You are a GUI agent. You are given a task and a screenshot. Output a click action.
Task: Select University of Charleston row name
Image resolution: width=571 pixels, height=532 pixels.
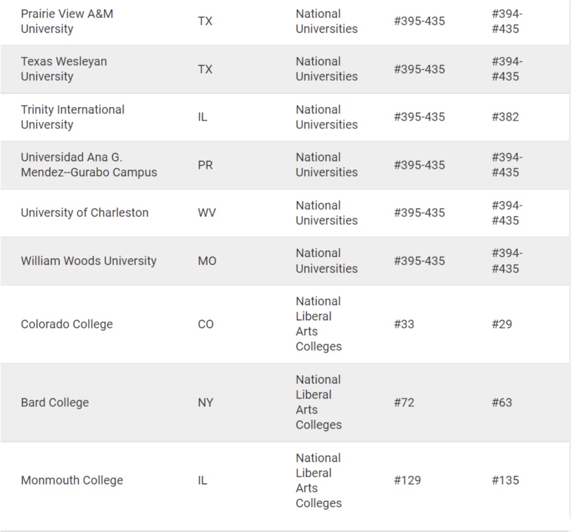click(x=85, y=213)
